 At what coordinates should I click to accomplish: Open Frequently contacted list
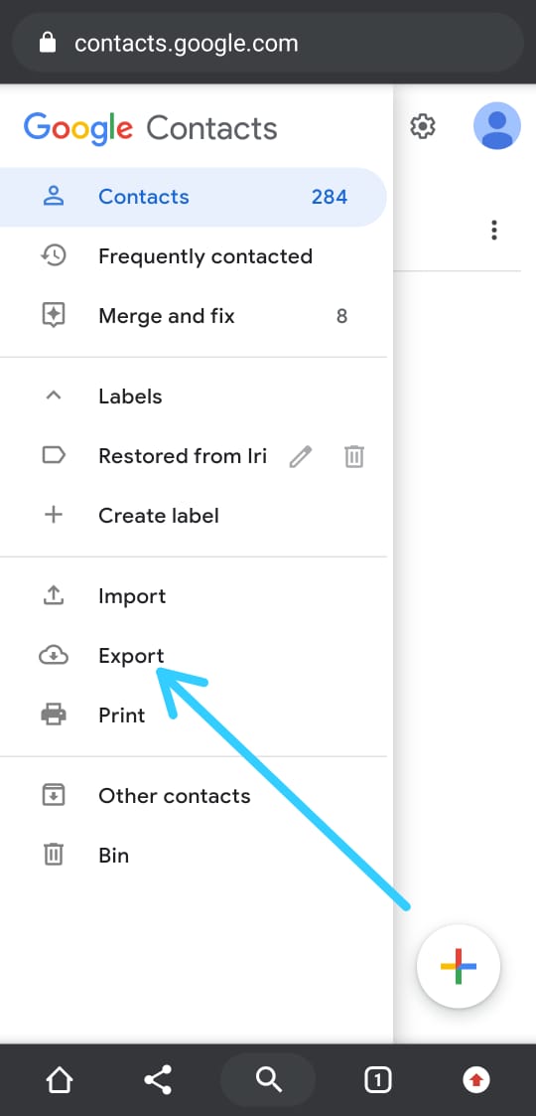coord(194,256)
